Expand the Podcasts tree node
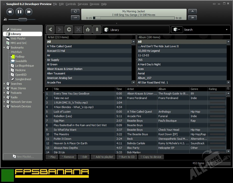The image size is (233, 183). [x=4, y=93]
